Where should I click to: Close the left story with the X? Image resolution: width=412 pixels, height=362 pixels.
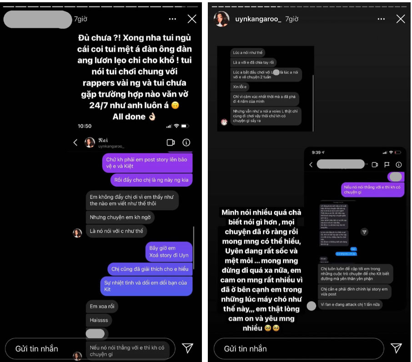(192, 19)
